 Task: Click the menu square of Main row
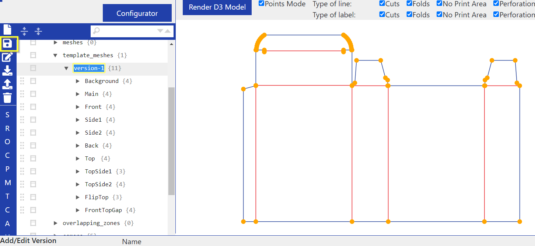(33, 94)
